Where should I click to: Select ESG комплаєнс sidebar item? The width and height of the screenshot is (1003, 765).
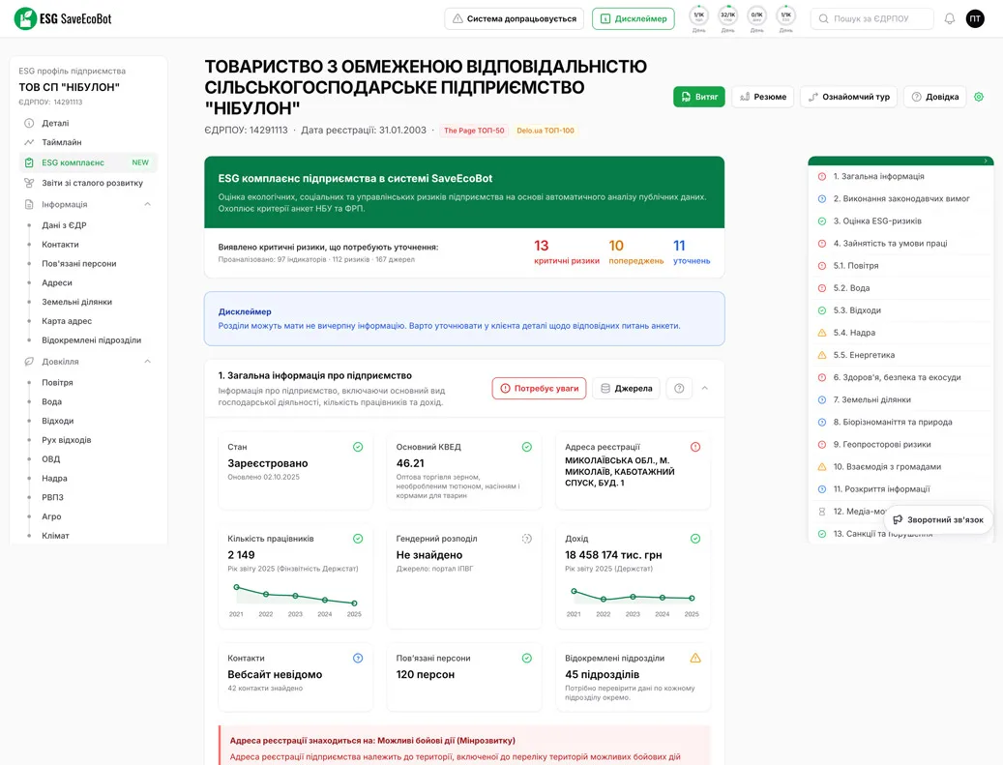click(x=88, y=162)
